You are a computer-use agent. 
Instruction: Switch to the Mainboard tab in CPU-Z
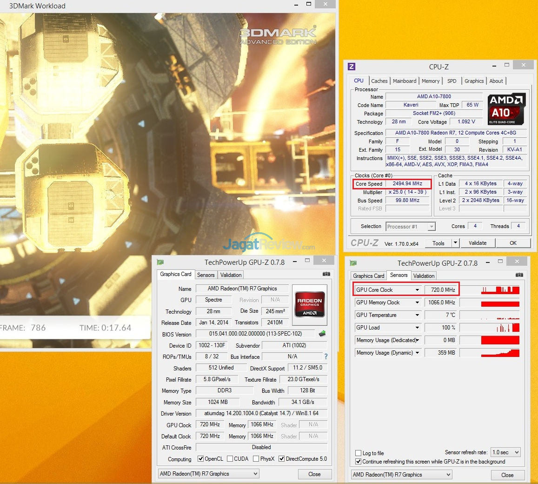click(x=405, y=81)
